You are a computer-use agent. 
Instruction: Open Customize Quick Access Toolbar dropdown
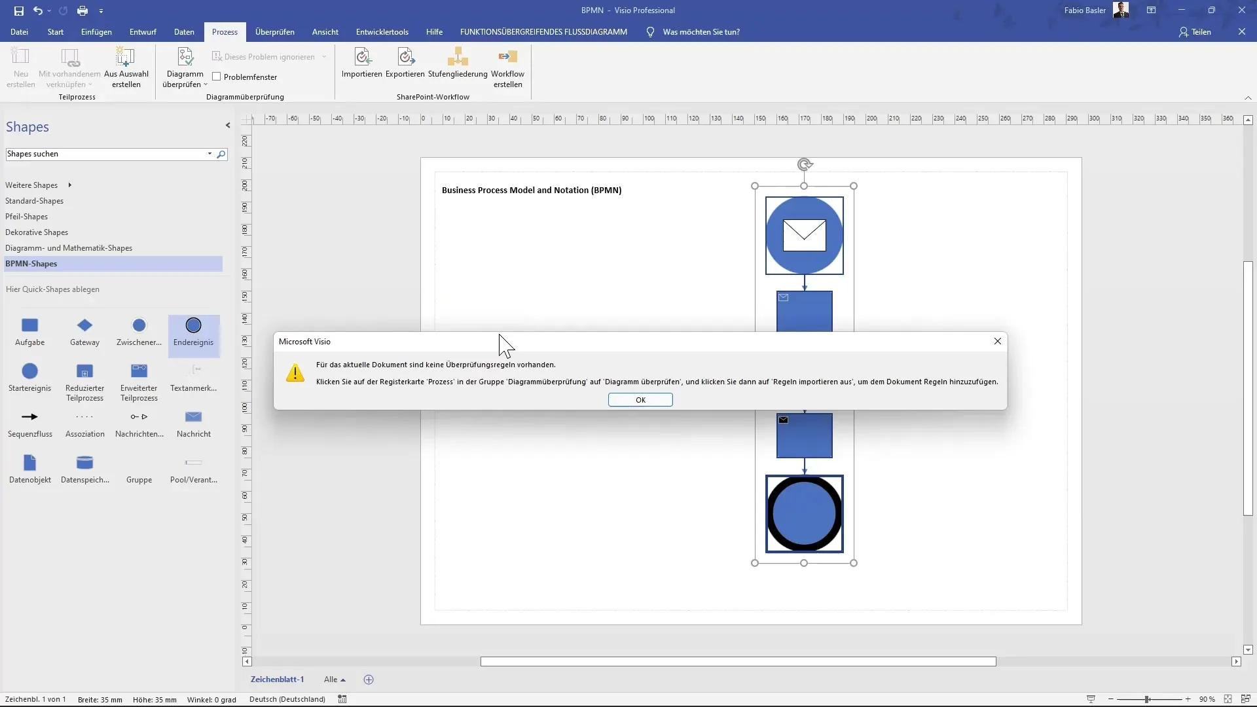[x=101, y=11]
